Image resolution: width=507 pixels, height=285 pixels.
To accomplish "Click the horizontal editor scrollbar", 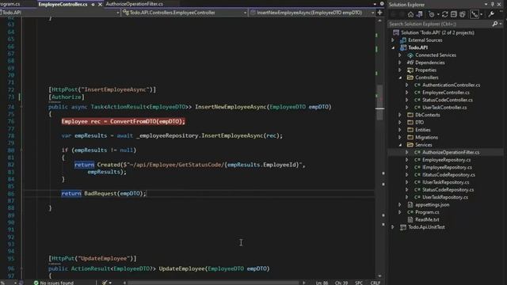I will pyautogui.click(x=213, y=283).
